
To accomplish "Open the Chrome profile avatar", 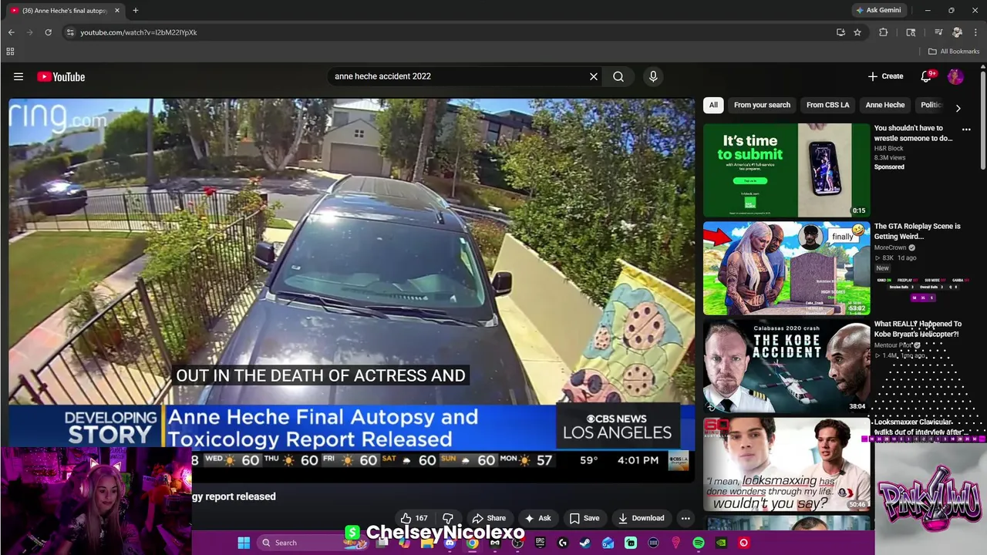I will coord(957,32).
